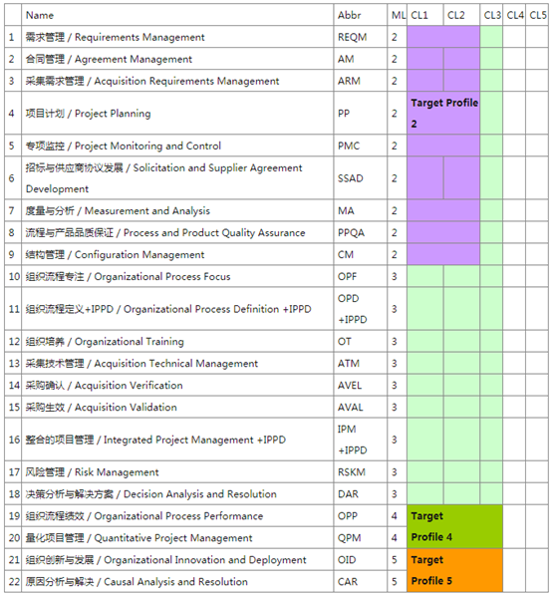The image size is (552, 595).
Task: Click Organizational Process Focus cell
Action: coord(177,276)
